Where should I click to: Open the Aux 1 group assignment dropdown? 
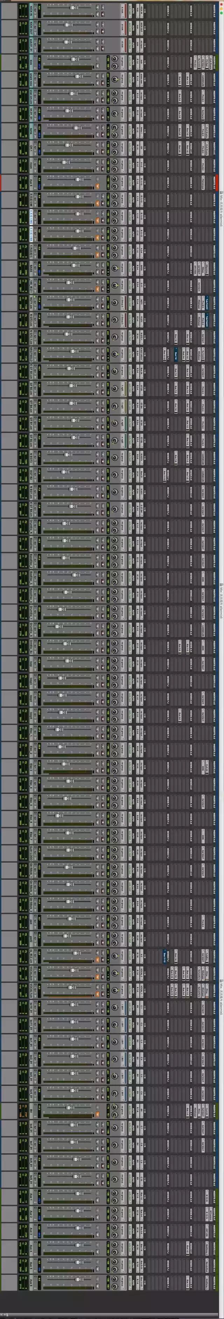pyautogui.click(x=123, y=1197)
